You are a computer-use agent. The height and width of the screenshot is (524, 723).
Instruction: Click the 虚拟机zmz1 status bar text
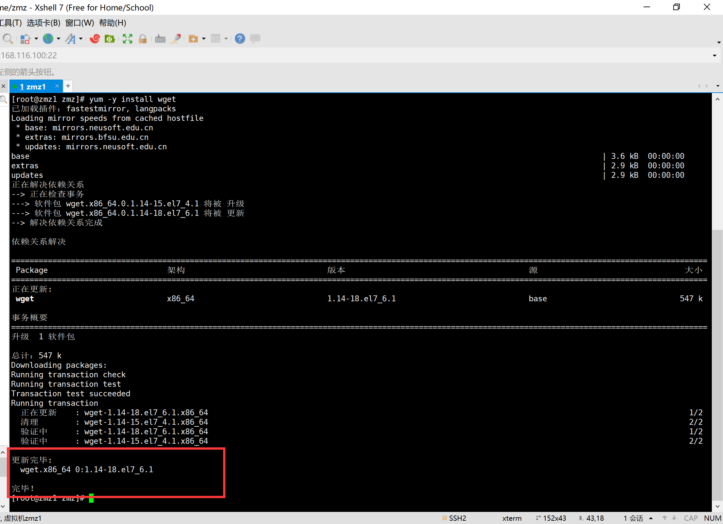(23, 518)
